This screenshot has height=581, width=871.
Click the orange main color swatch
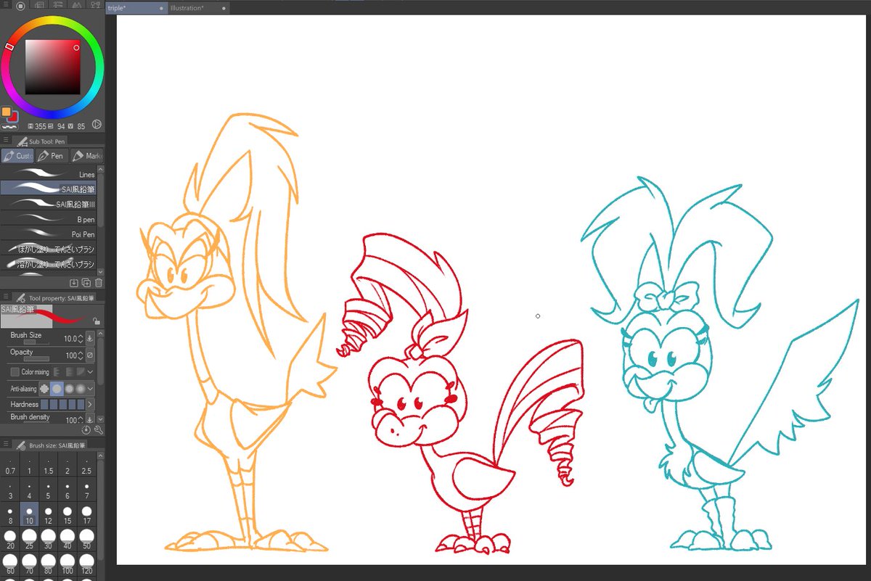[x=6, y=112]
